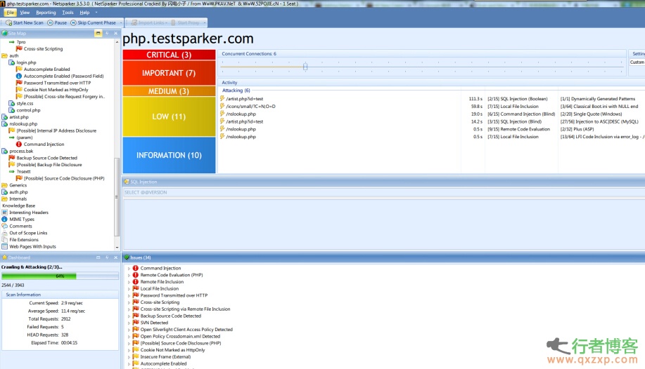
Task: Open the Help menu
Action: (x=84, y=13)
